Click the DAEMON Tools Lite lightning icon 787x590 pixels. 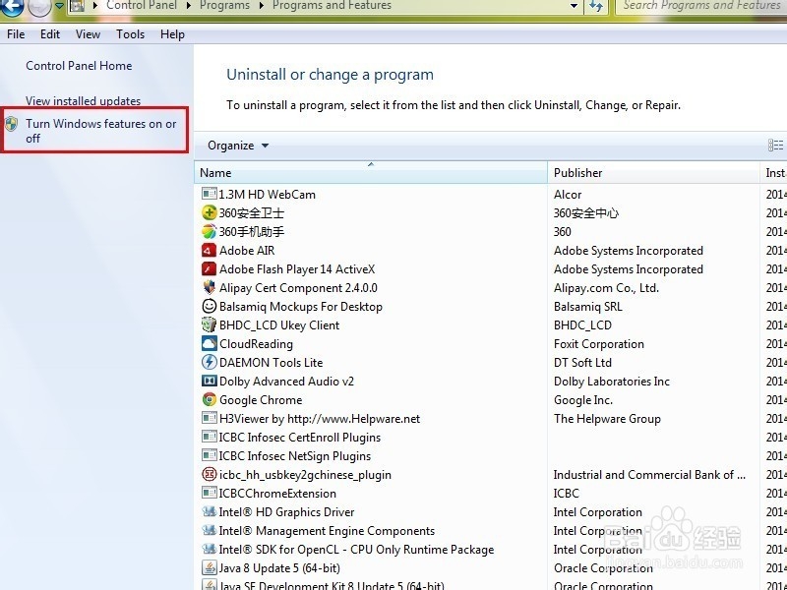(209, 362)
